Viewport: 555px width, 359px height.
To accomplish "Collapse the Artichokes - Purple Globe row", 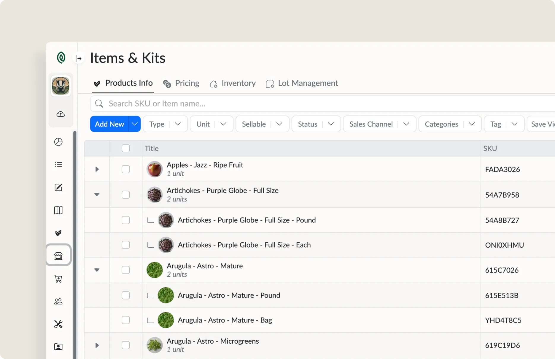I will tap(97, 195).
